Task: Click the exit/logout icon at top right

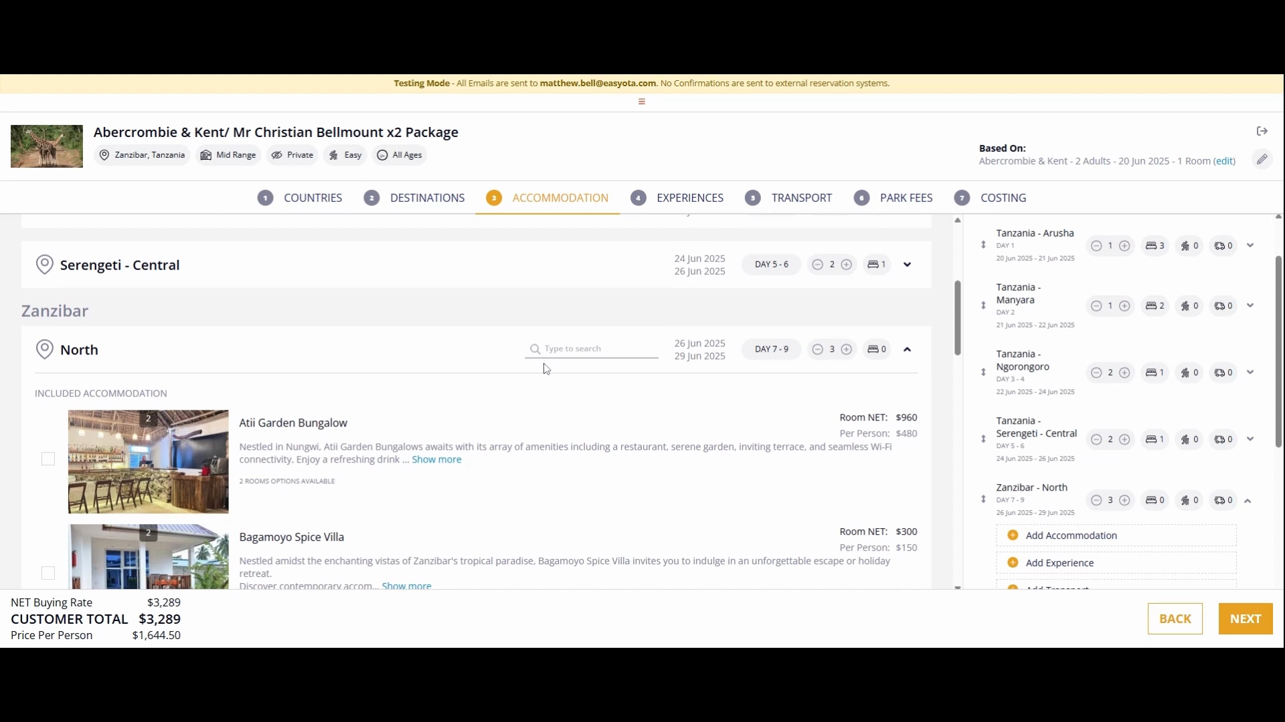Action: click(x=1262, y=131)
